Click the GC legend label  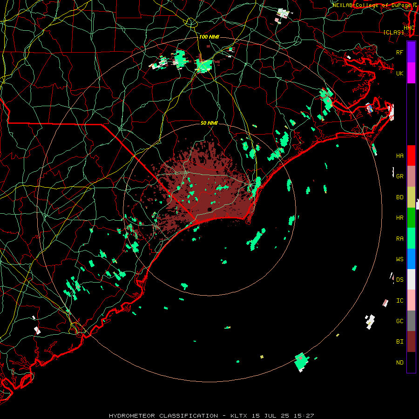(400, 321)
